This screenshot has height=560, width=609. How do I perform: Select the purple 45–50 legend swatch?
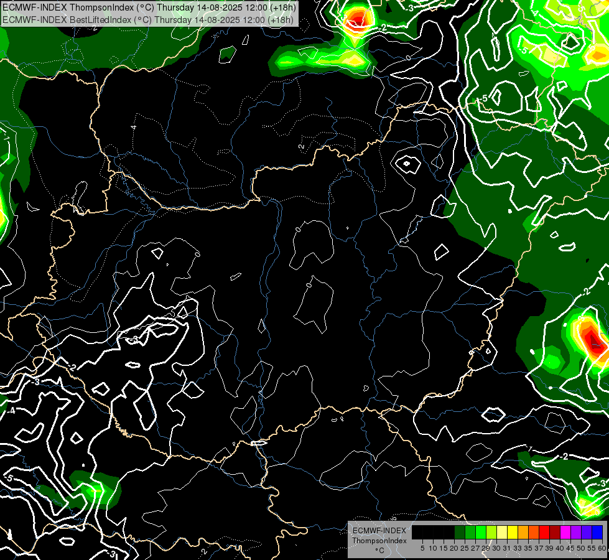[577, 533]
